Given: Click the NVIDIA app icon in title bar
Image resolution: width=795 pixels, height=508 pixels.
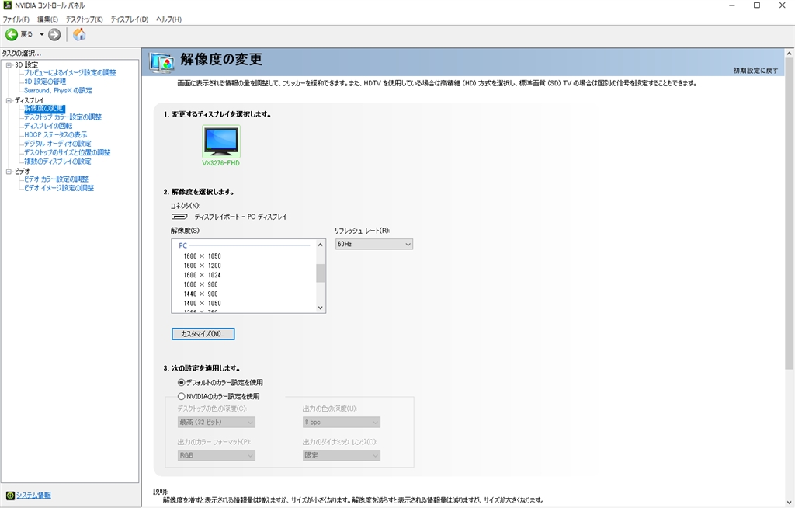Looking at the screenshot, I should (x=8, y=5).
